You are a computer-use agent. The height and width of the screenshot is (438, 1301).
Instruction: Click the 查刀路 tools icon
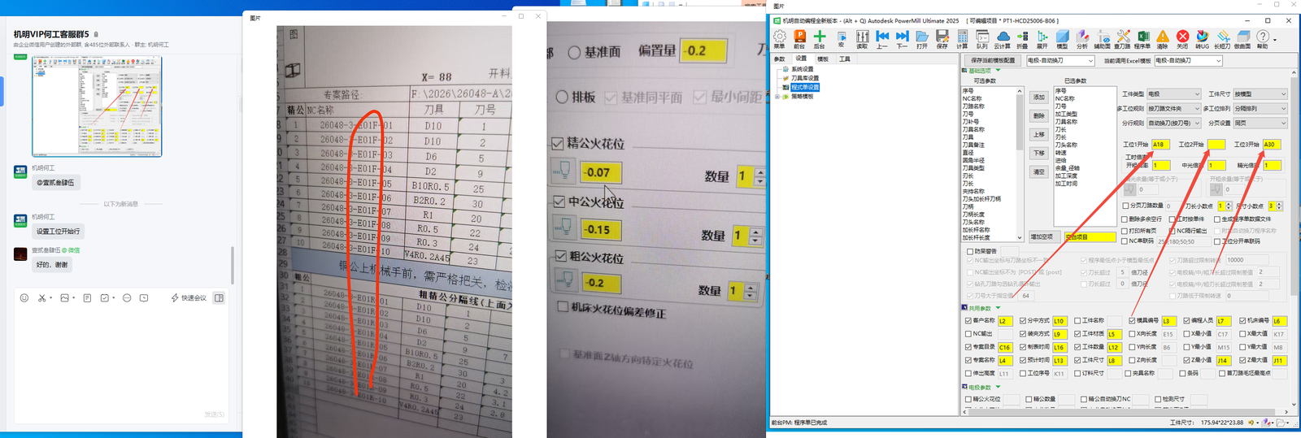tap(1123, 38)
